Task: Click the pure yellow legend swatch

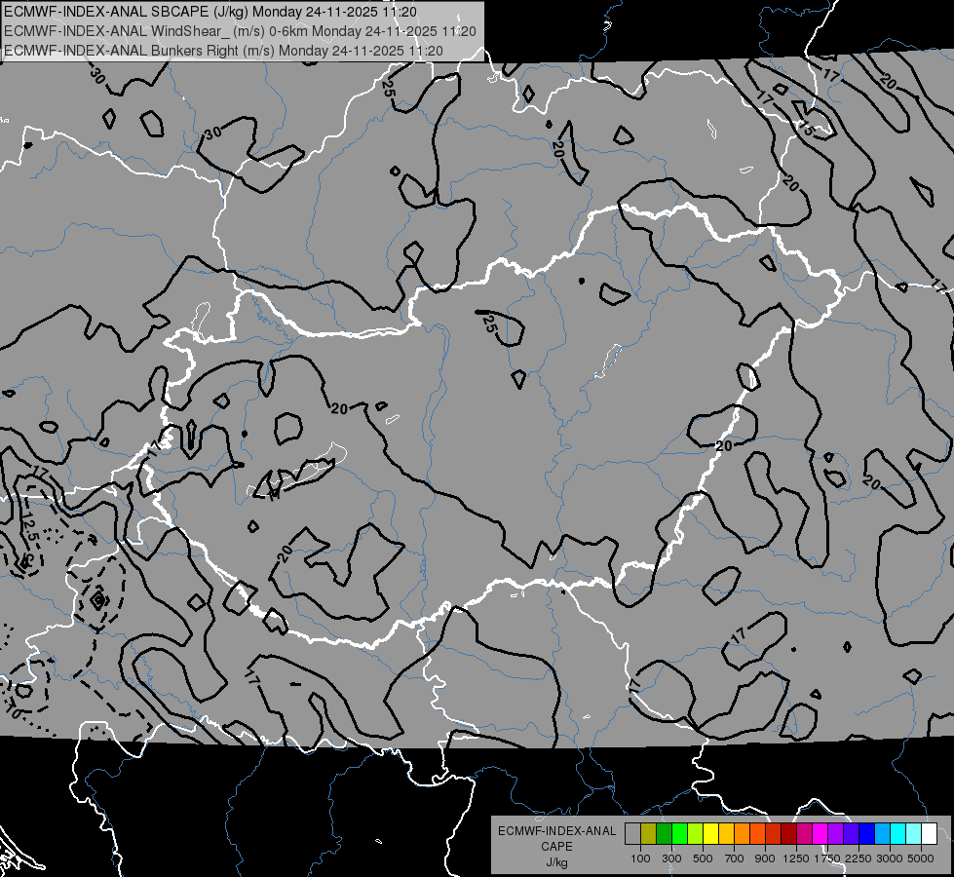Action: (x=710, y=834)
